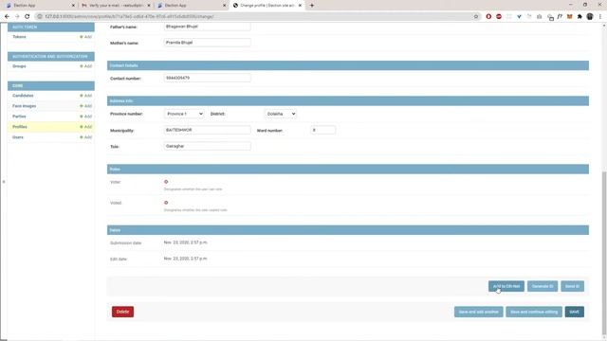Click the Mother's name input field

[207, 43]
